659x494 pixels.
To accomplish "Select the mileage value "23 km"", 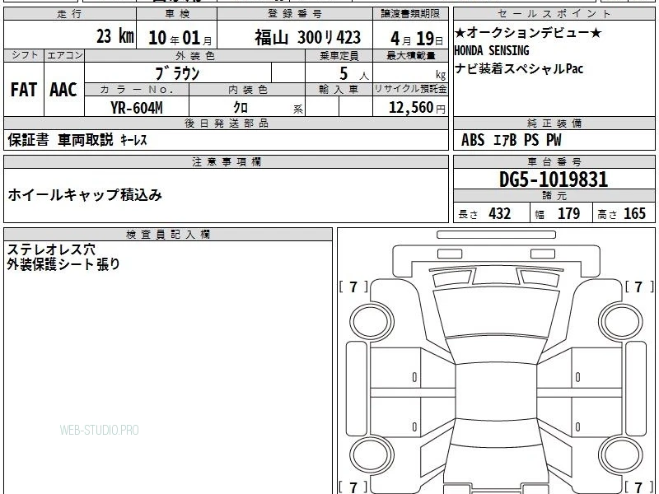I will [x=115, y=36].
